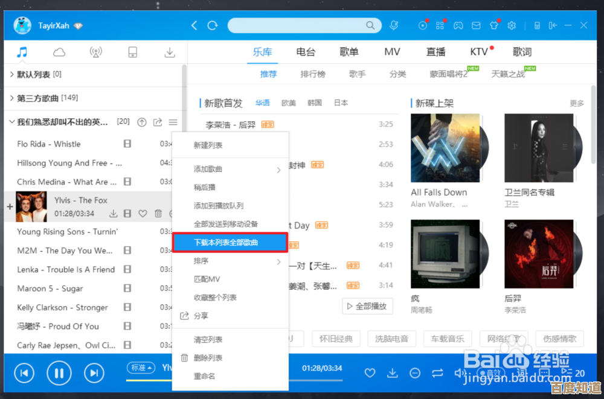Image resolution: width=604 pixels, height=399 pixels.
Task: Open the All Falls Down album cover
Action: 445,148
